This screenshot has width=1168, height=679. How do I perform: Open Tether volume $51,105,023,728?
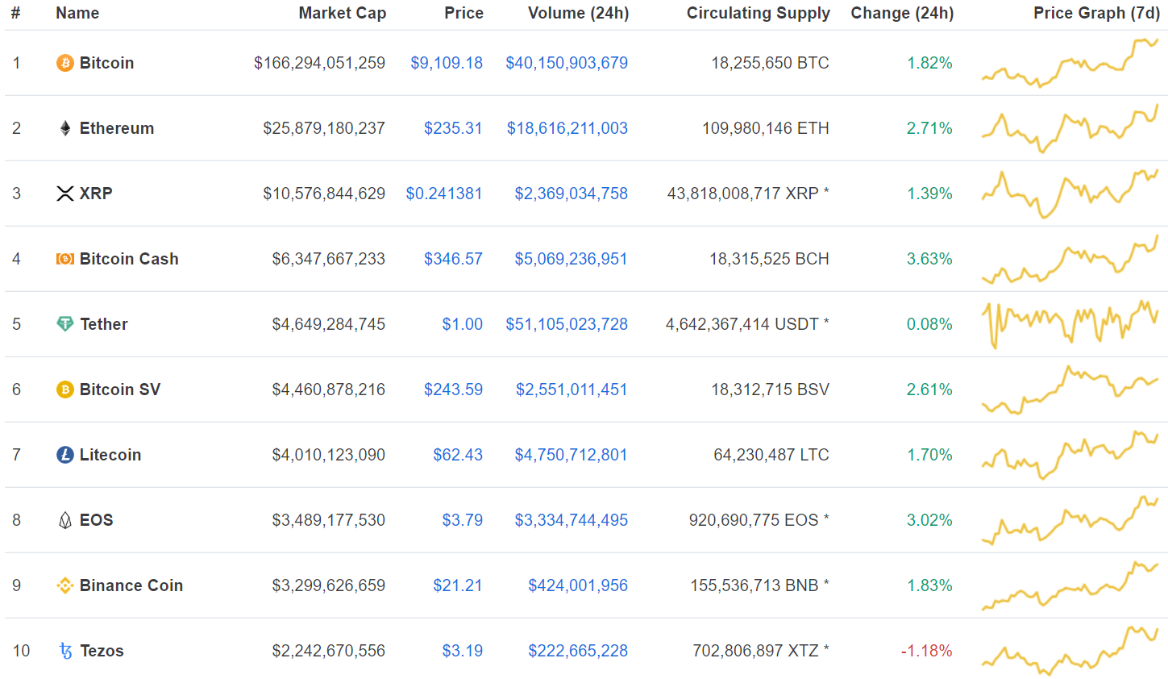567,324
